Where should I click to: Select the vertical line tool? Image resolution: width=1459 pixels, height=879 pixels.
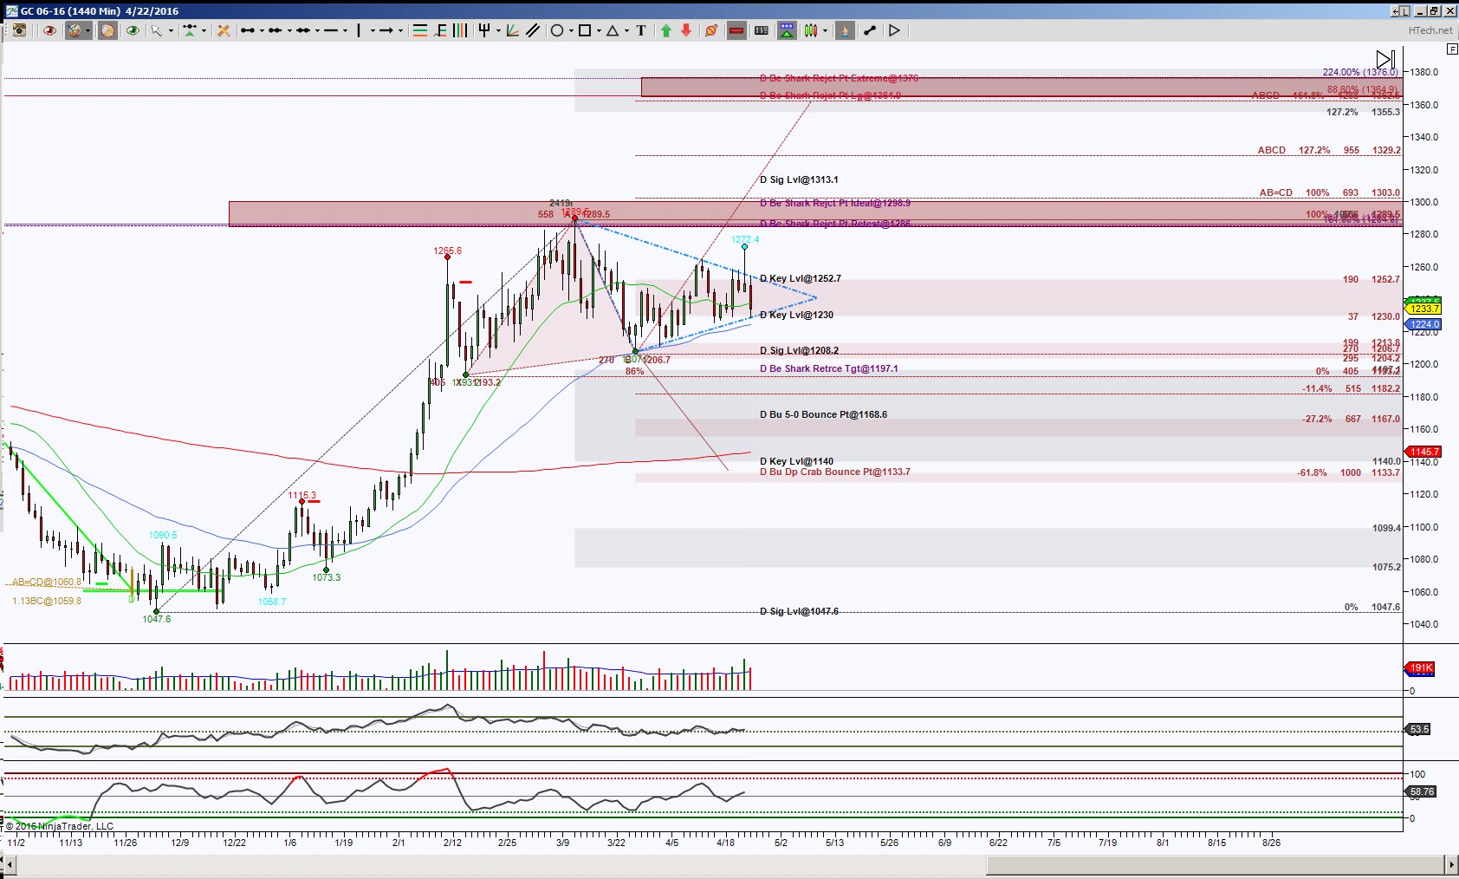point(360,30)
